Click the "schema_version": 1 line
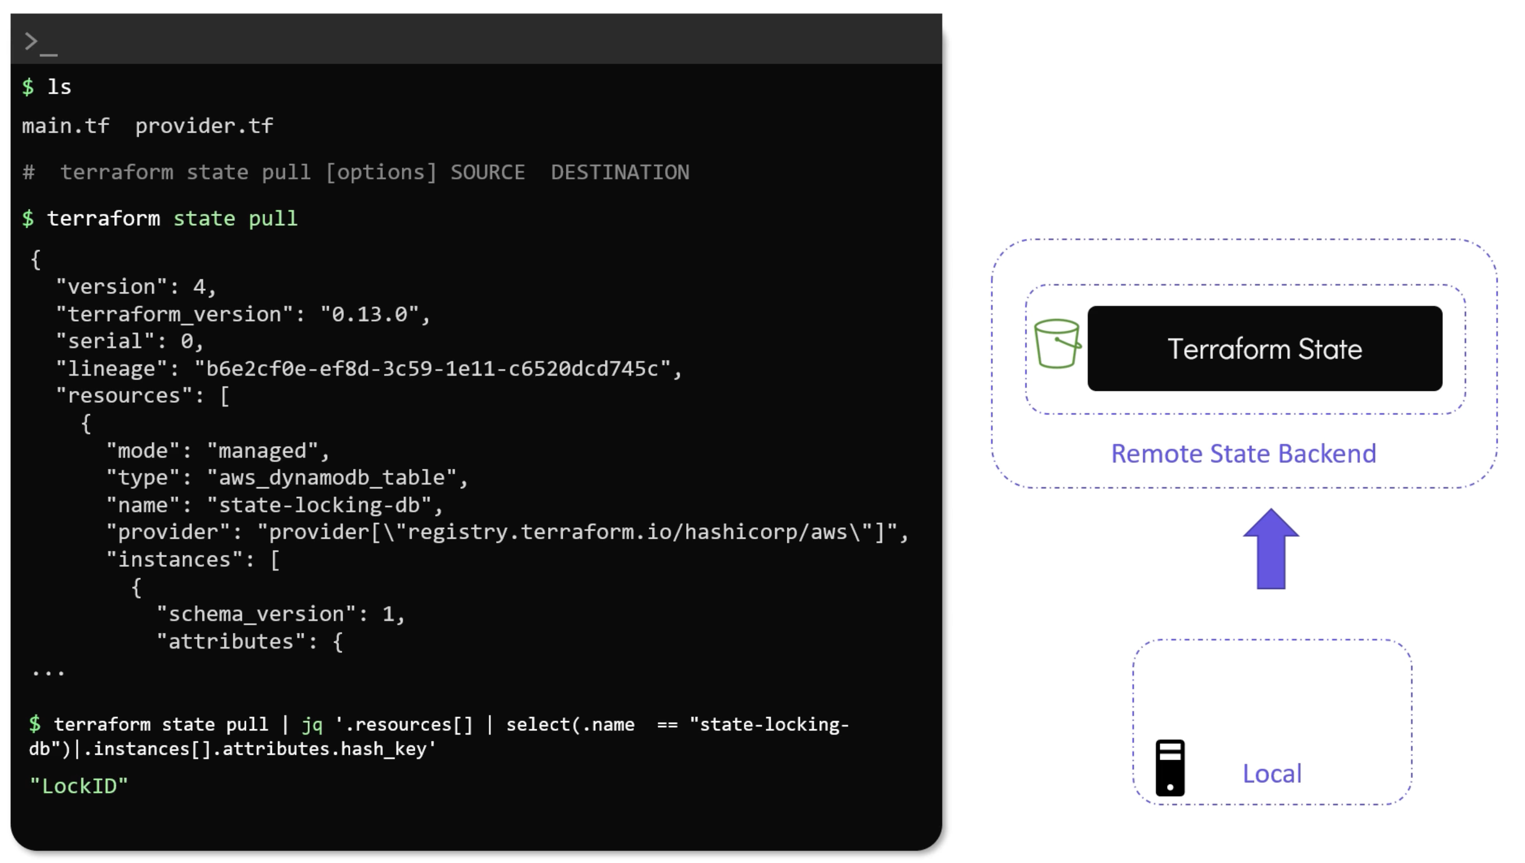This screenshot has height=863, width=1525. pos(281,614)
